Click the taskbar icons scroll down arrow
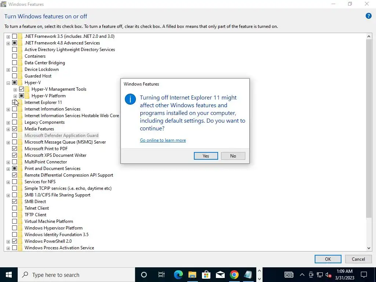Viewport: 376px width, 282px height. tap(259, 279)
